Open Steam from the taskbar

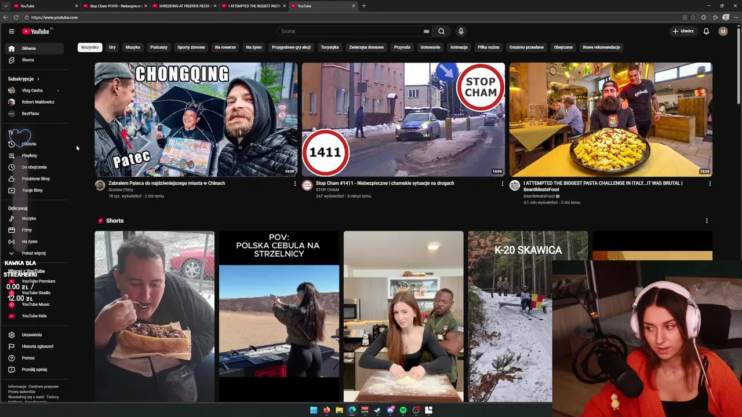[377, 410]
